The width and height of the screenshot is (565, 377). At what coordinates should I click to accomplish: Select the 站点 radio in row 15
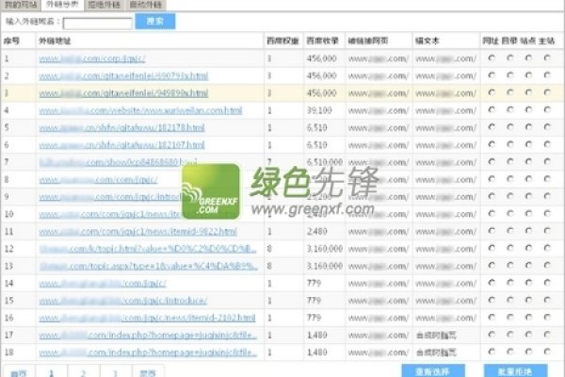point(528,300)
